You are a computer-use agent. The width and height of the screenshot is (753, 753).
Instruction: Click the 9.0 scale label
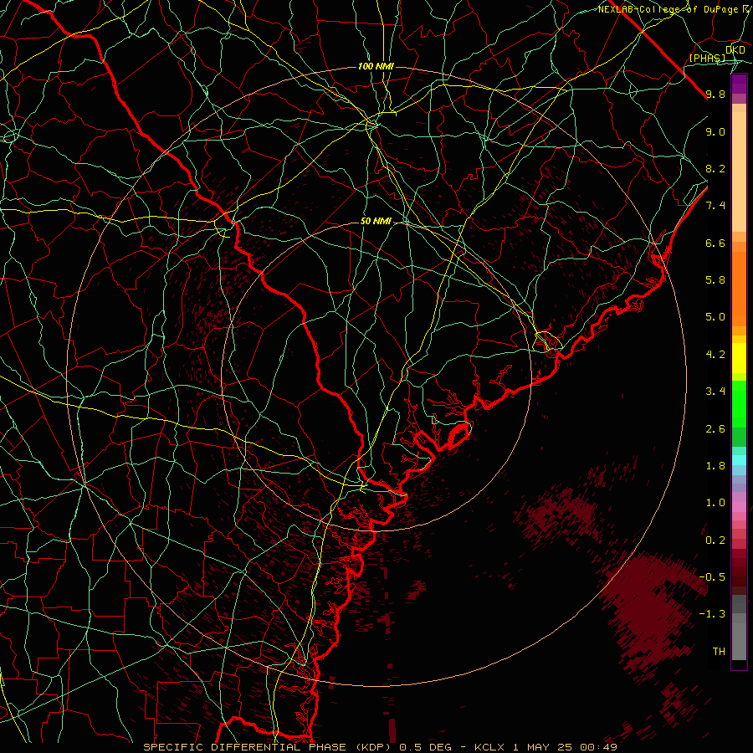click(715, 131)
